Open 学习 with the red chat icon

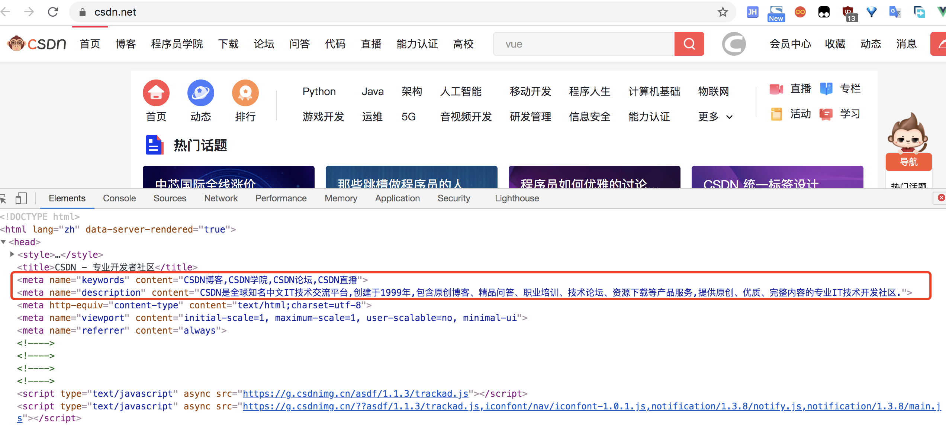click(x=840, y=114)
